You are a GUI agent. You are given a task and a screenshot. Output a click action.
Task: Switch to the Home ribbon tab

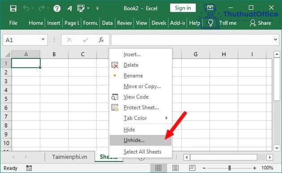[36, 23]
